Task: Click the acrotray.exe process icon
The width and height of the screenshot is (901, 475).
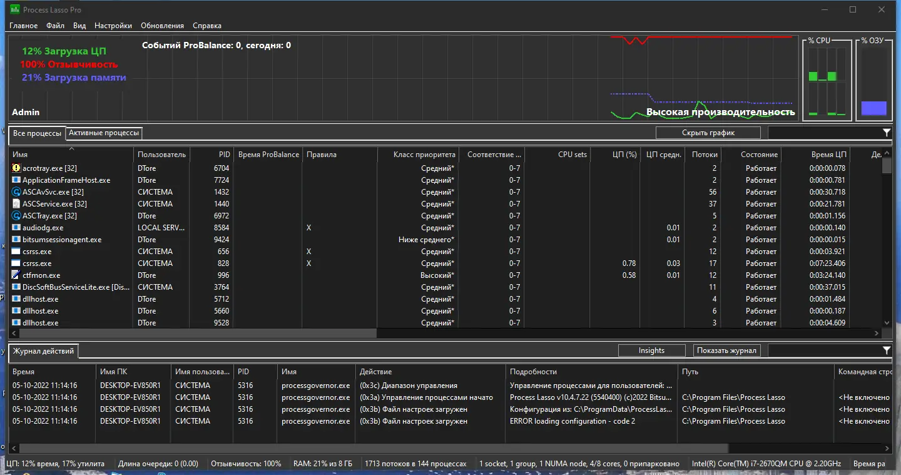Action: click(16, 168)
